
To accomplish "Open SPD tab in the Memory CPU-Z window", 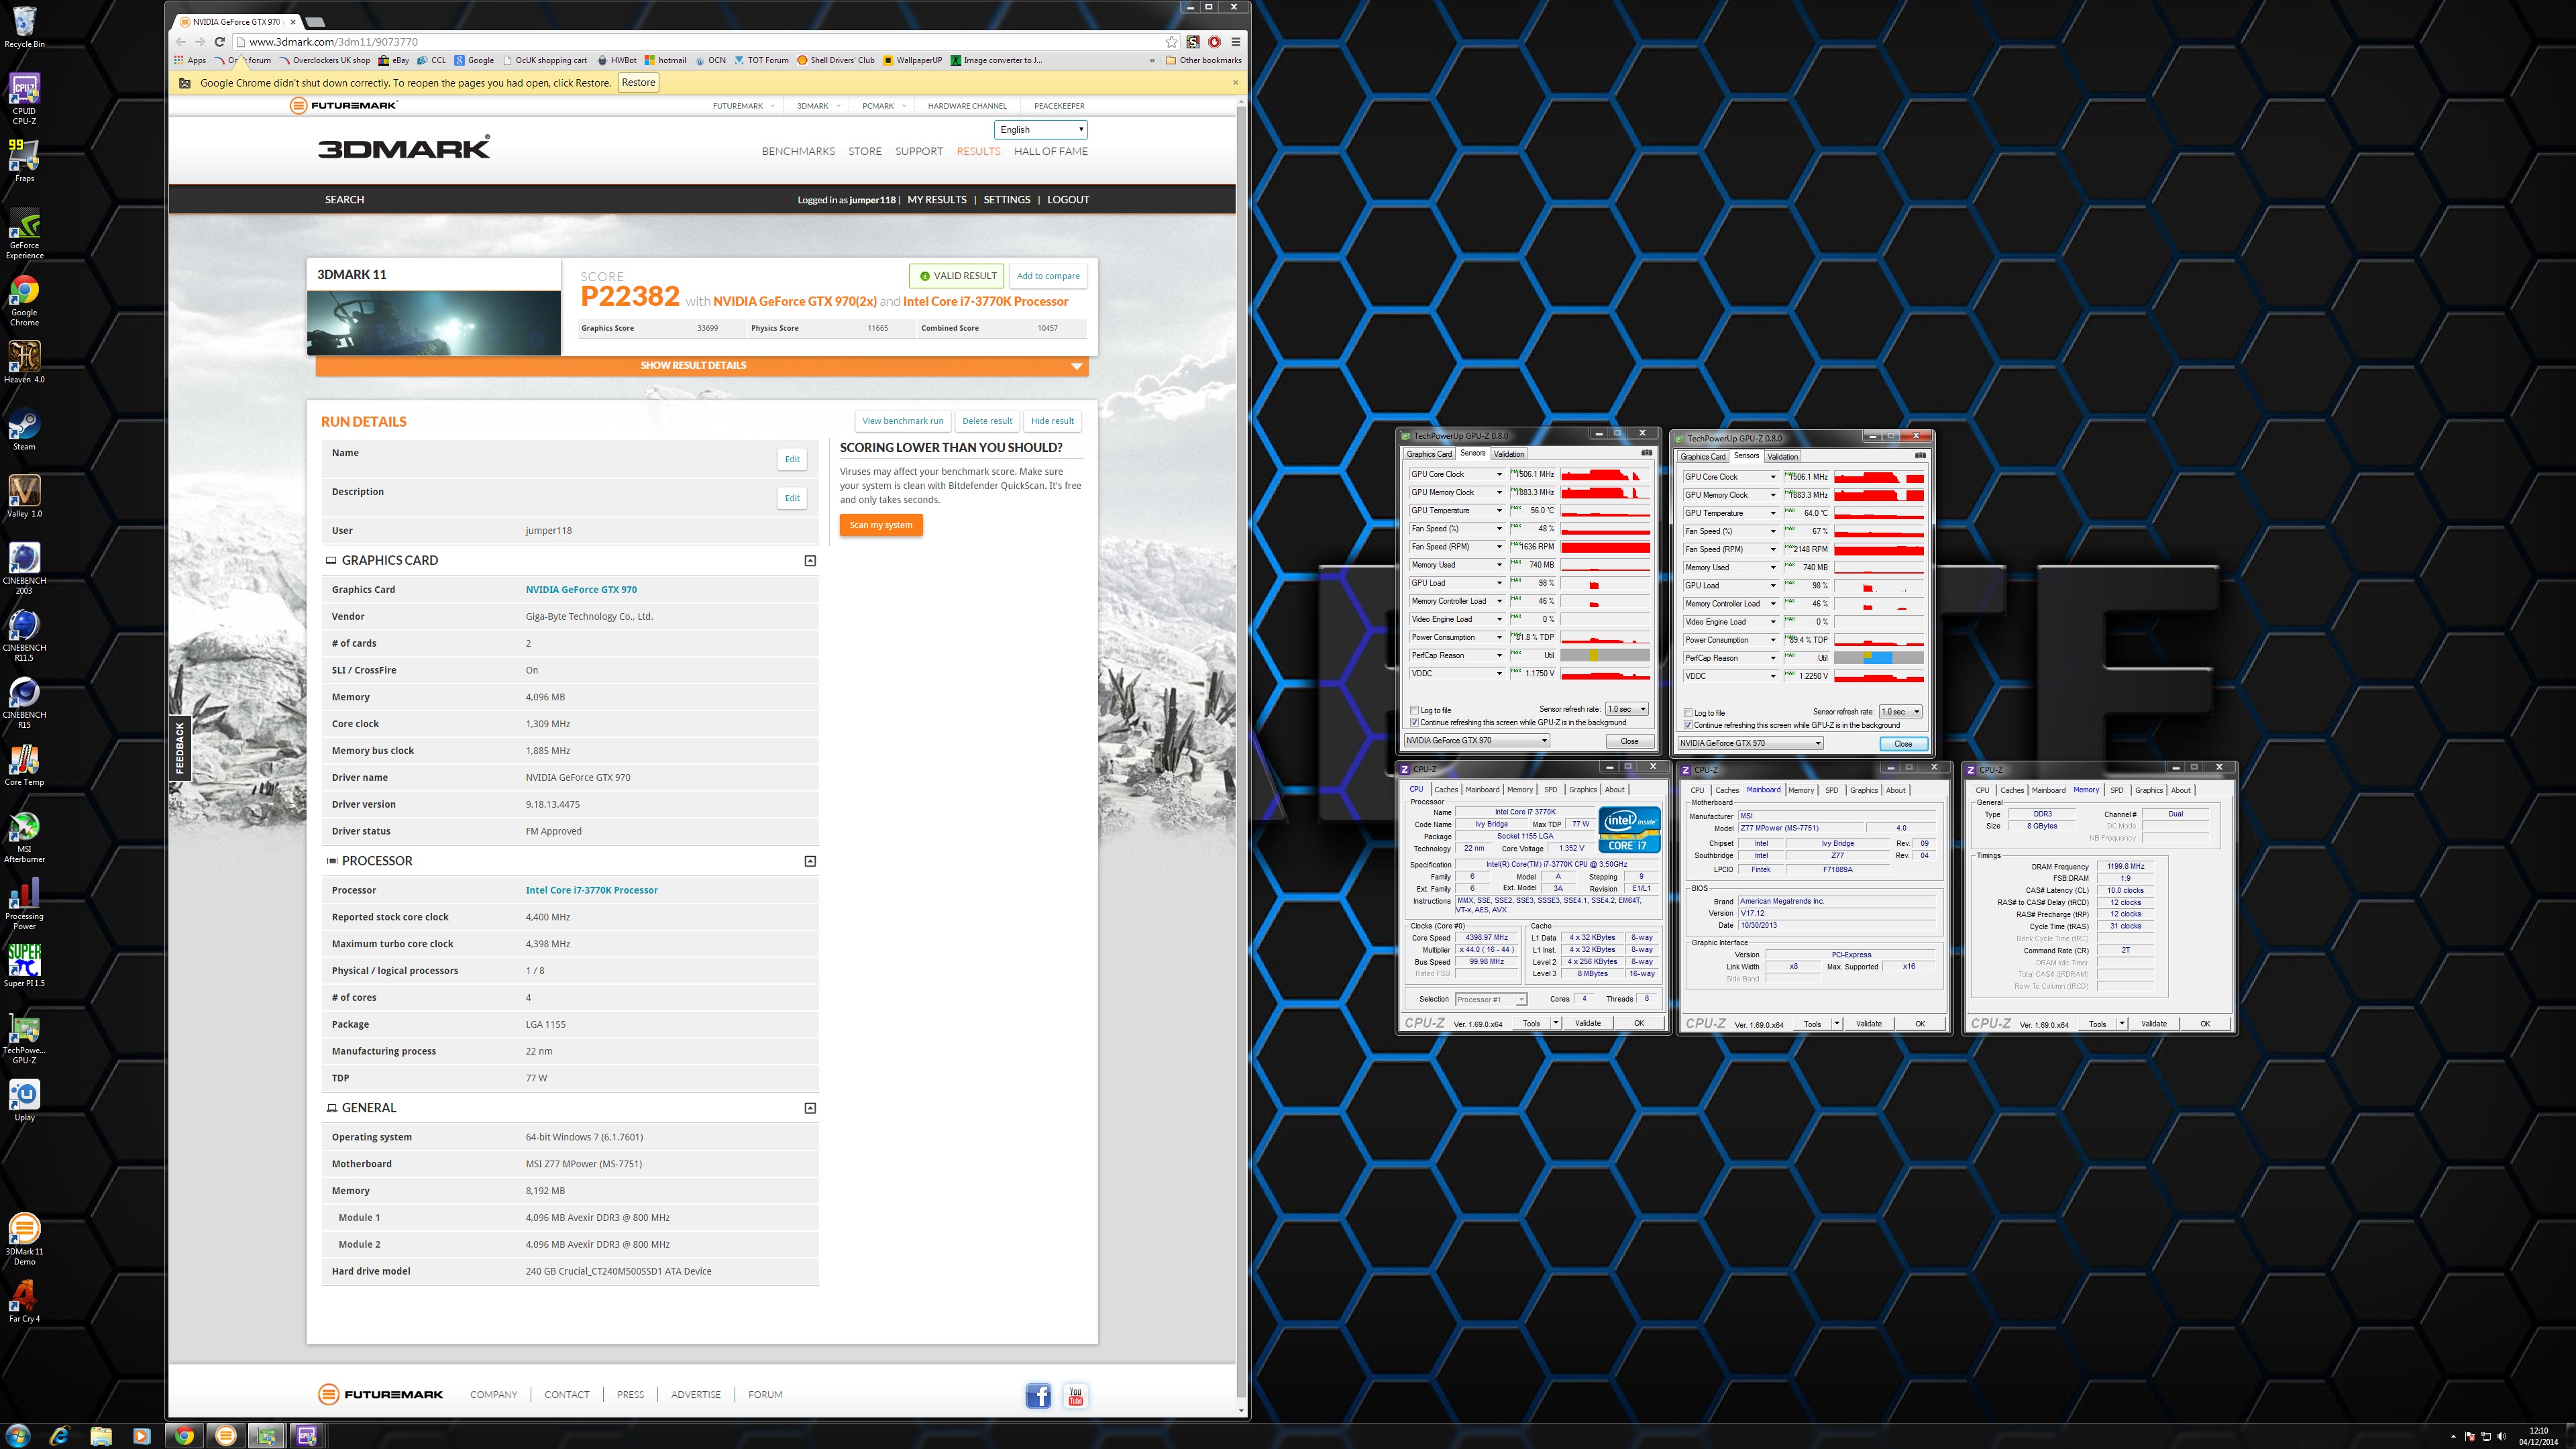I will point(2116,790).
